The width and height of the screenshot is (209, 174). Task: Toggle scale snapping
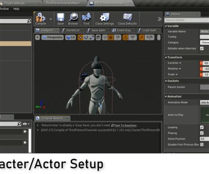(x=142, y=37)
